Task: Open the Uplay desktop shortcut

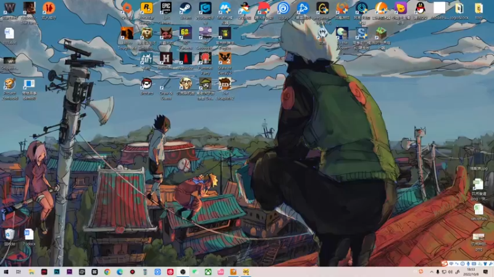Action: point(283,8)
